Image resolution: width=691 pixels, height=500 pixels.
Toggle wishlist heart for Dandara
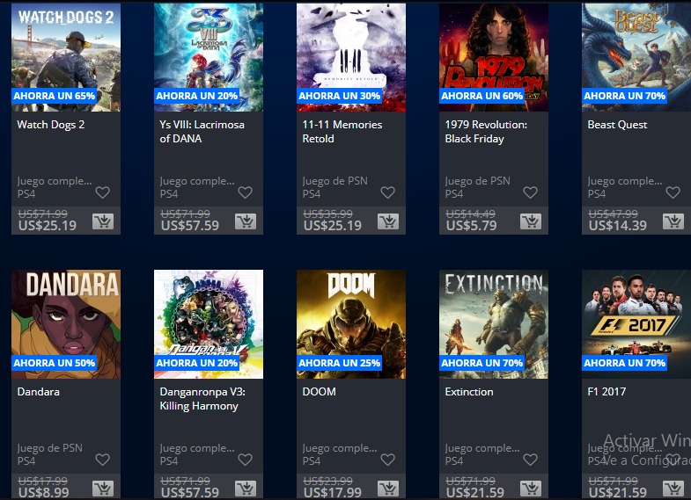[x=103, y=460]
